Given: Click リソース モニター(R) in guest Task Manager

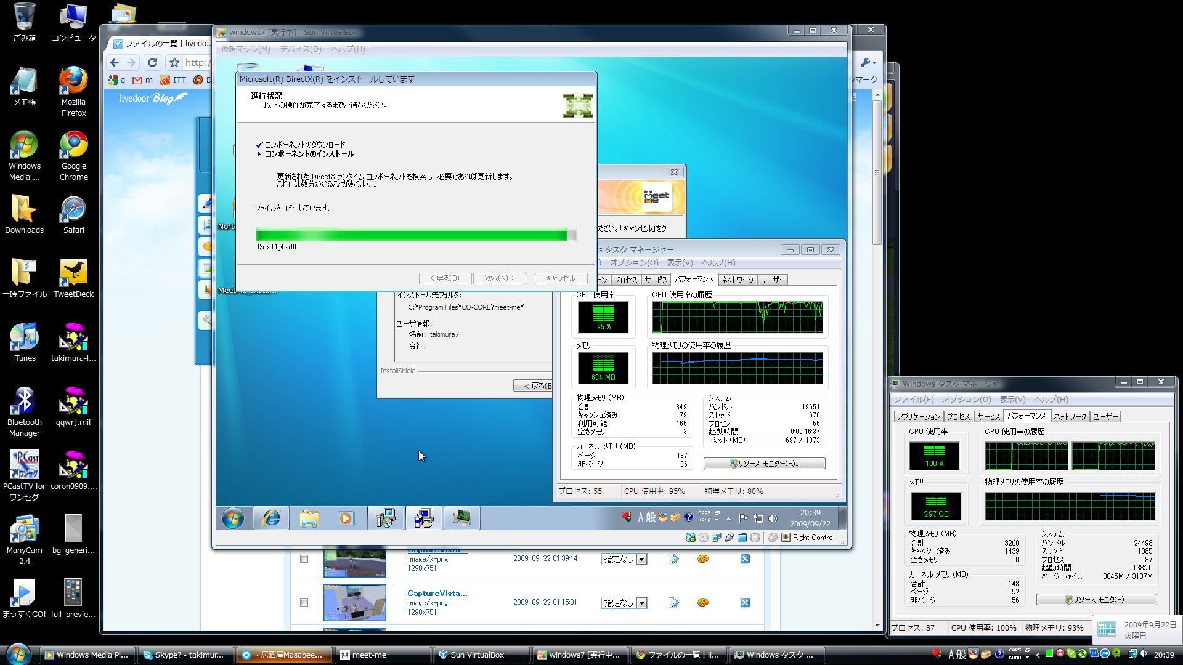Looking at the screenshot, I should [764, 464].
